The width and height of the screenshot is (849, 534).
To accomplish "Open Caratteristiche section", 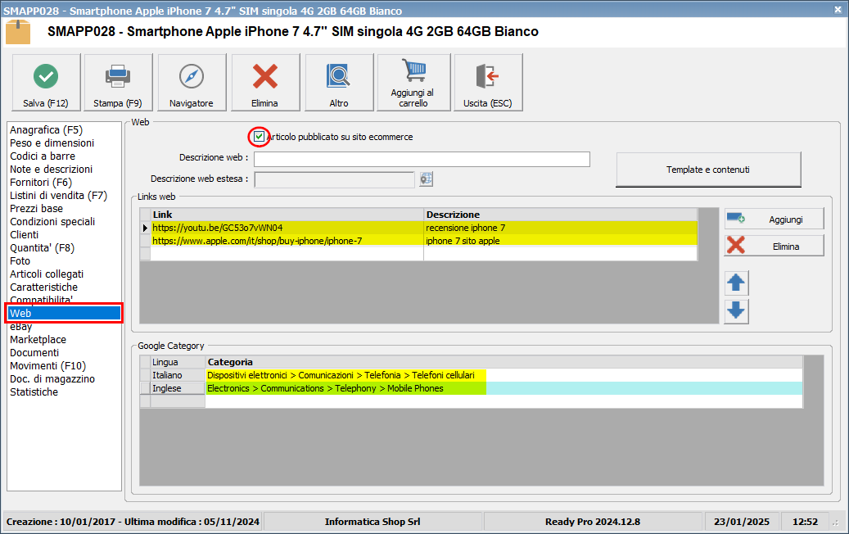I will pyautogui.click(x=43, y=287).
